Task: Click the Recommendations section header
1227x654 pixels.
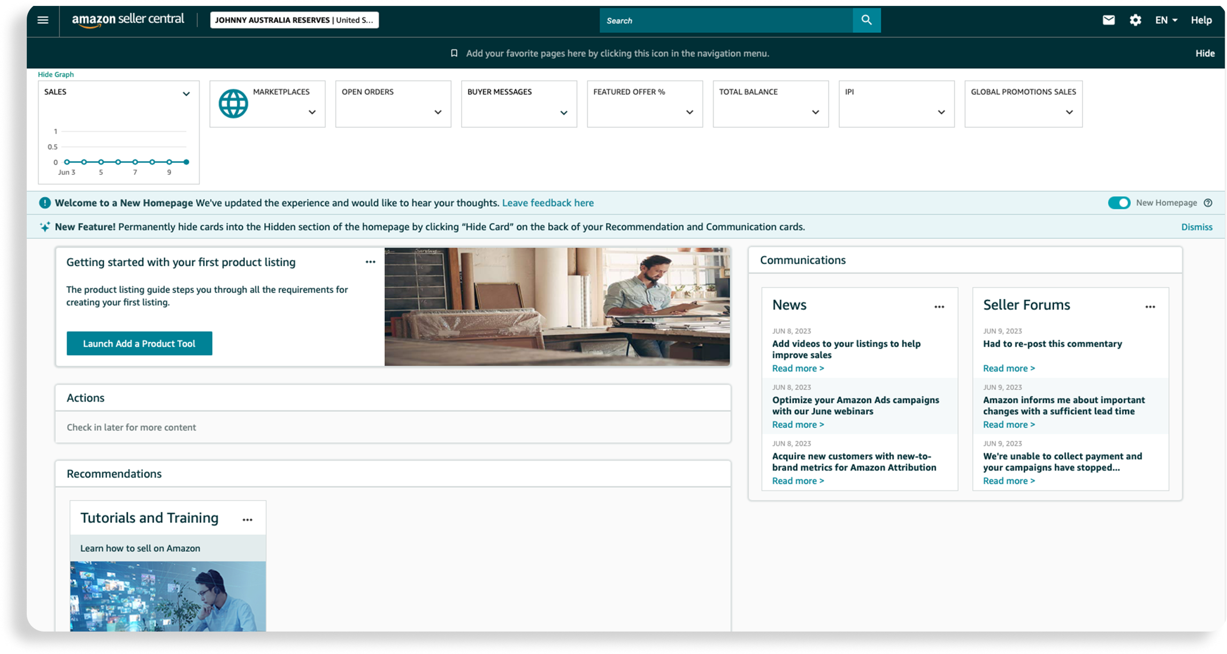Action: [114, 474]
